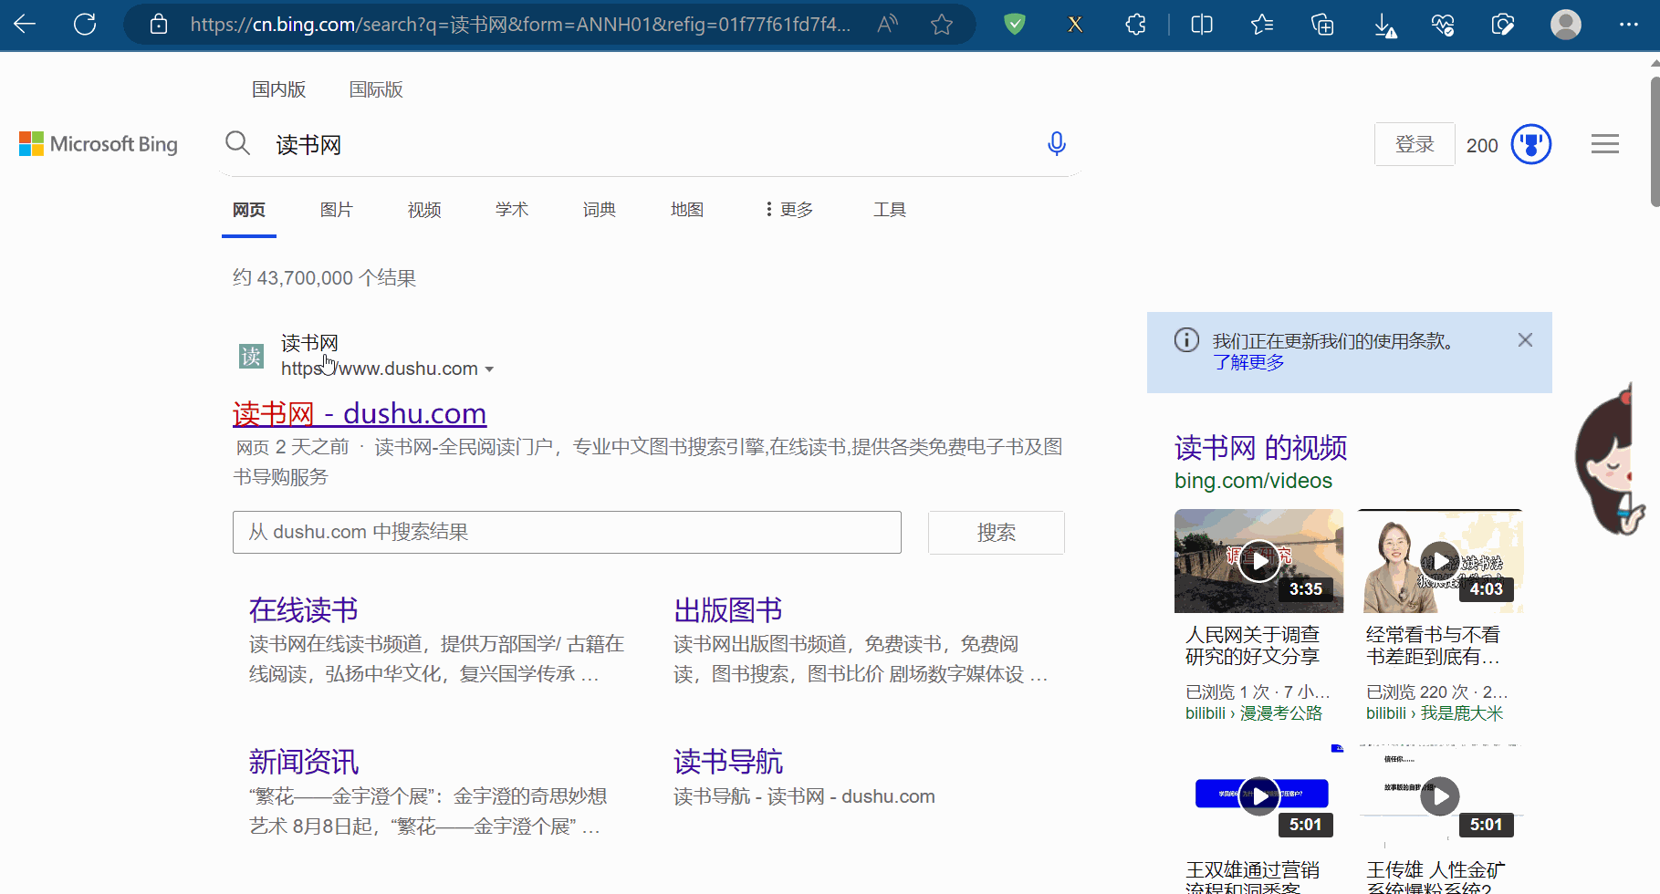Viewport: 1660px width, 894px height.
Task: Select the 学术 results tab
Action: (512, 210)
